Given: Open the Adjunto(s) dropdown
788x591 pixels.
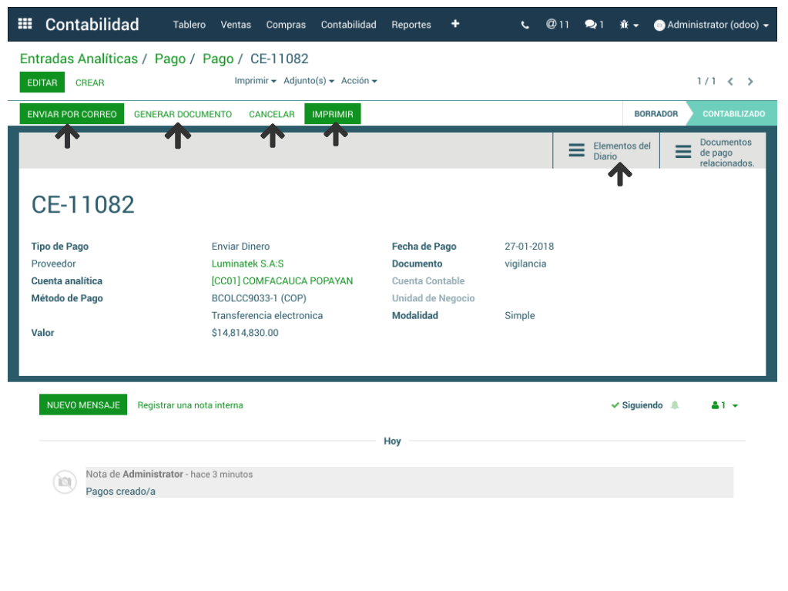Looking at the screenshot, I should pyautogui.click(x=309, y=81).
